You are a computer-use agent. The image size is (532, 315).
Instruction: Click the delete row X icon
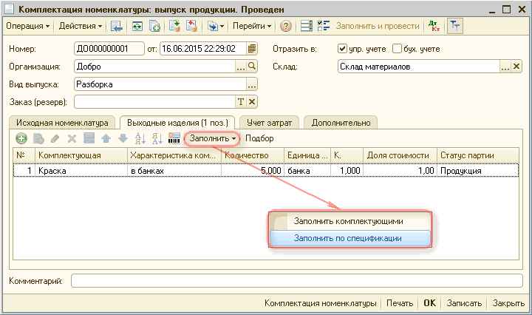tap(72, 138)
